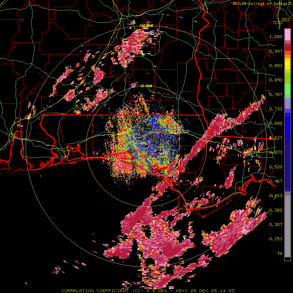Click the 0.627 scale value

coord(276,138)
